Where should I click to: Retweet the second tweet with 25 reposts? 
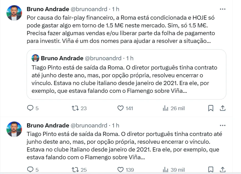tap(76, 170)
